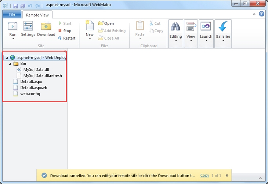Open the Editing binoculars menu
The width and height of the screenshot is (268, 184).
tap(175, 26)
